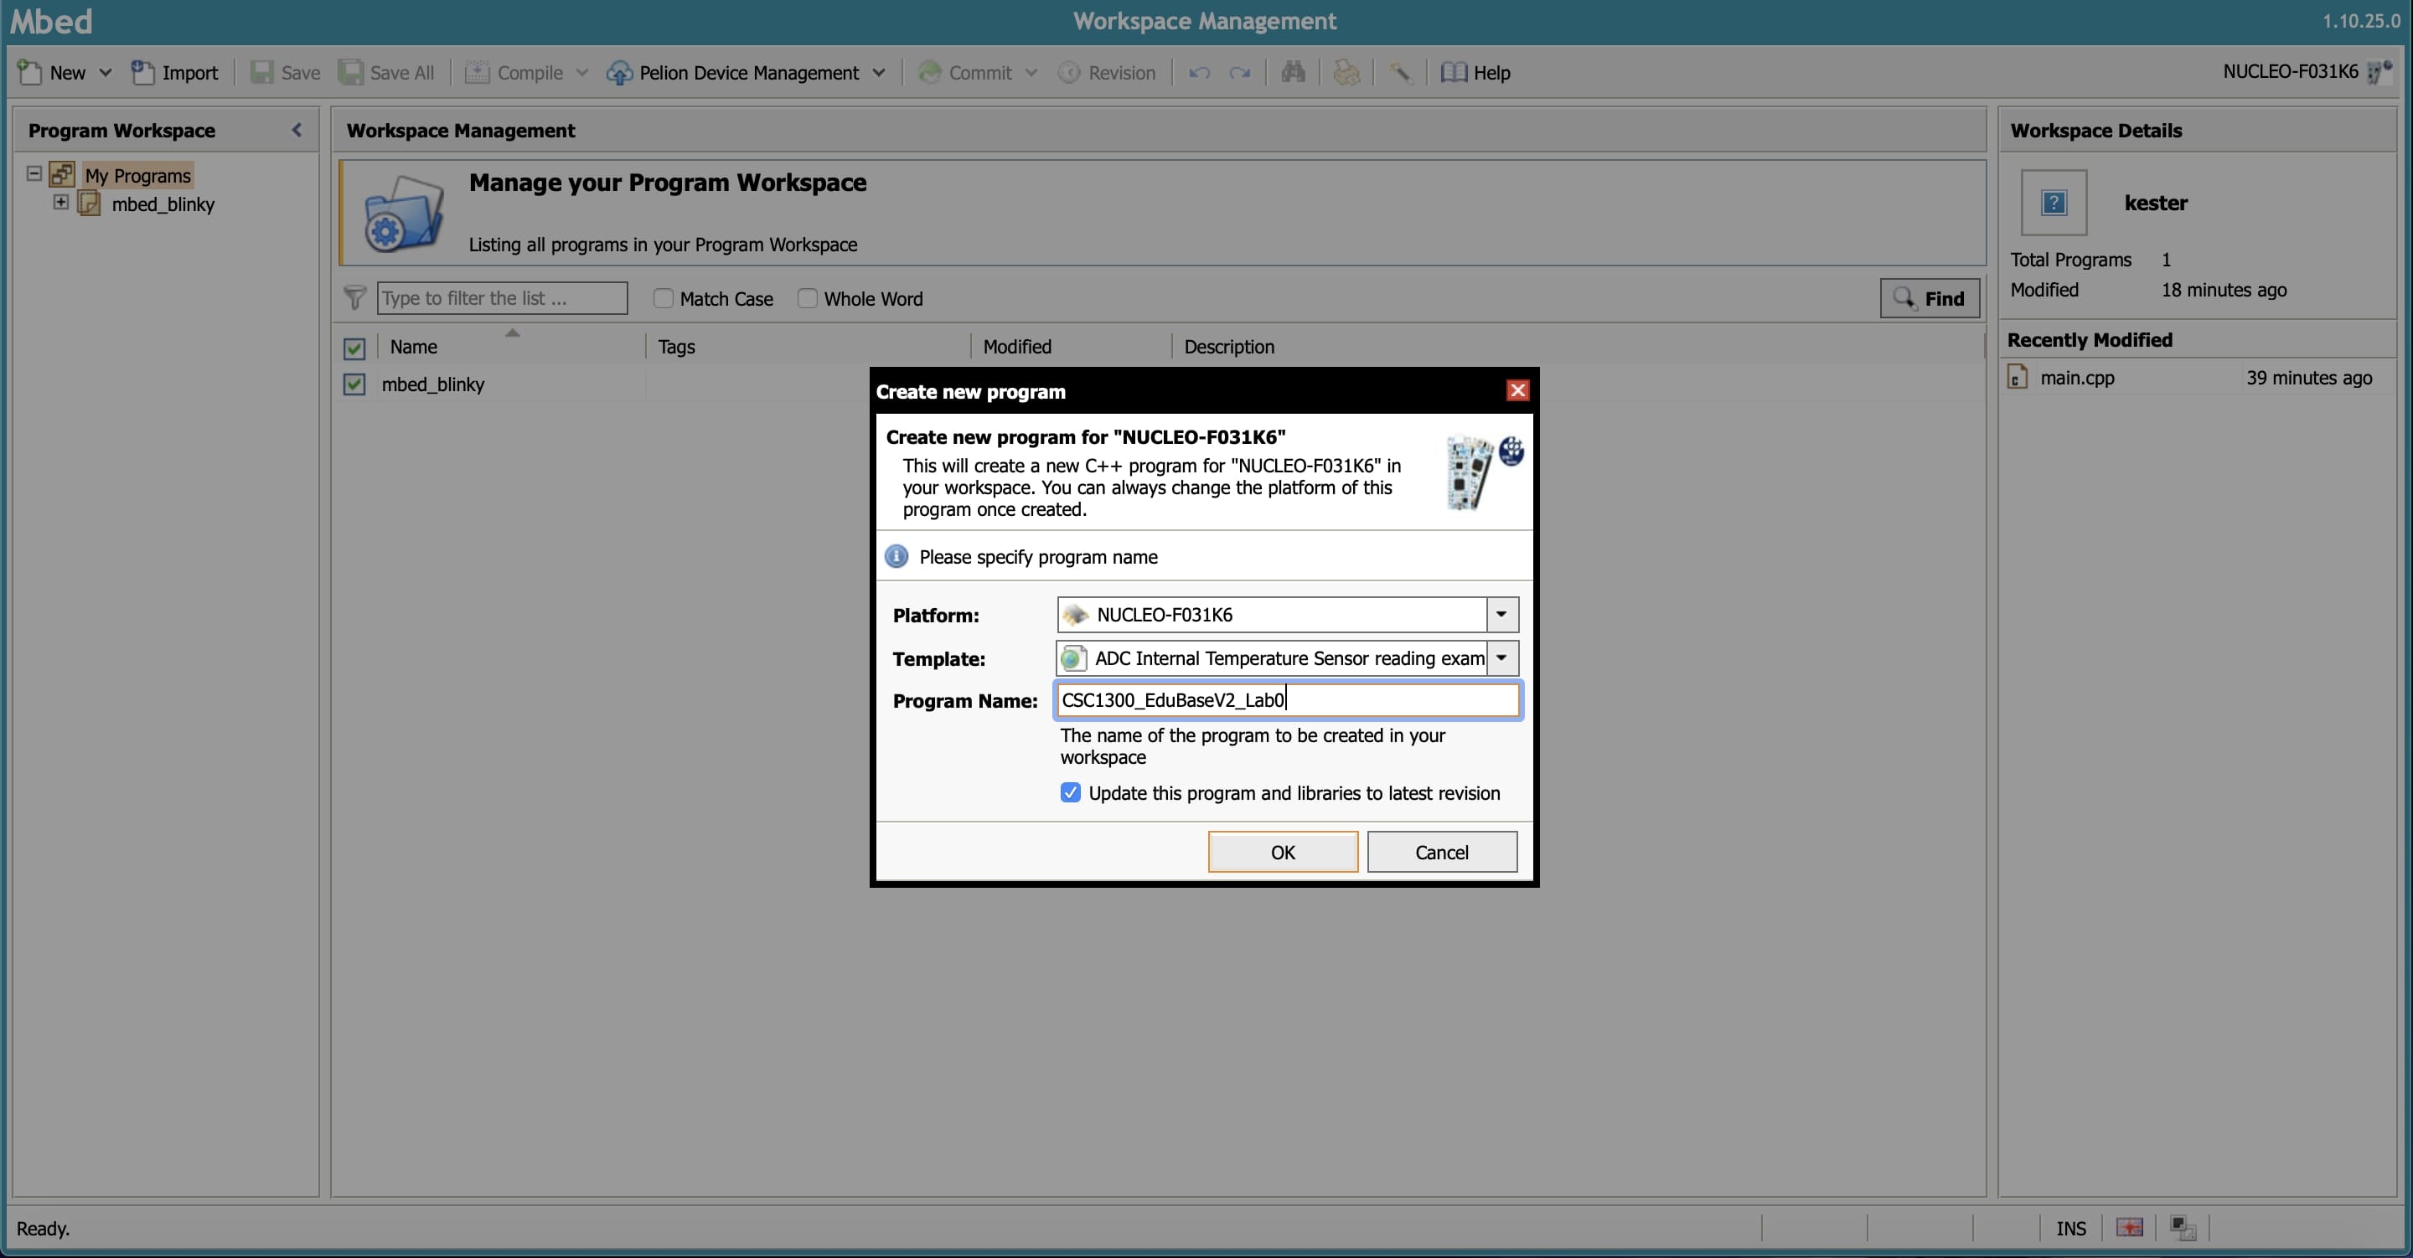Viewport: 2413px width, 1258px height.
Task: Click the wrench tool icon in toolbar
Action: pyautogui.click(x=1399, y=72)
